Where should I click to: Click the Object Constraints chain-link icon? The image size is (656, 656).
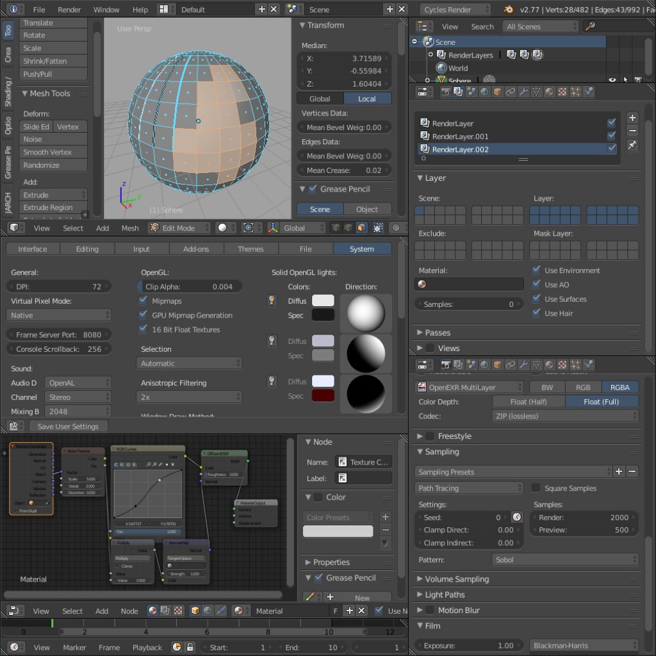point(509,92)
